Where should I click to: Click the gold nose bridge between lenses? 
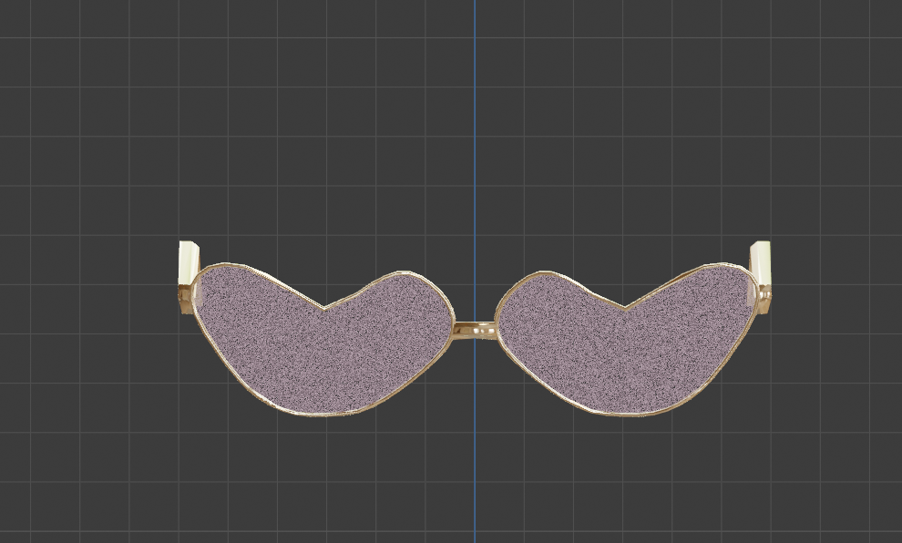click(x=475, y=331)
